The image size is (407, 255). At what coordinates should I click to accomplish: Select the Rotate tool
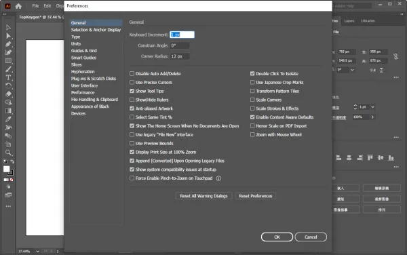pyautogui.click(x=8, y=86)
